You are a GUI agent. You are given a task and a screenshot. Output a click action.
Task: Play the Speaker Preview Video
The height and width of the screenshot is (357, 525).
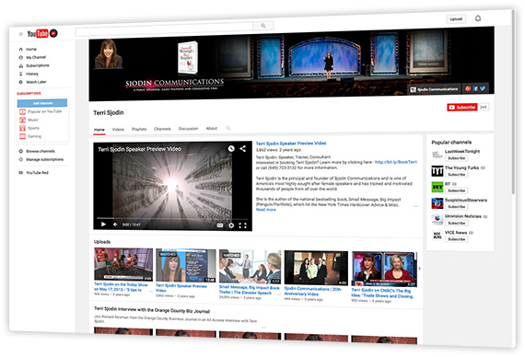tap(103, 225)
